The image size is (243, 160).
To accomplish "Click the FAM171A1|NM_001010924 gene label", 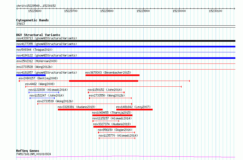I will pyautogui.click(x=34, y=154).
